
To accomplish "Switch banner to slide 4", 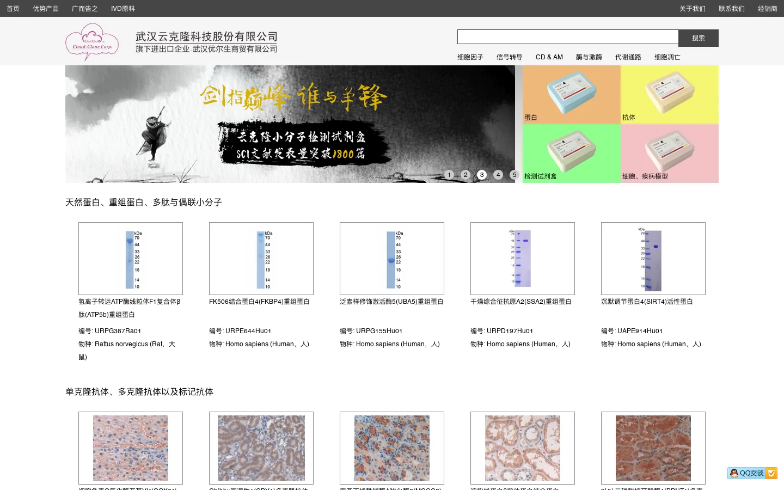I will (498, 175).
